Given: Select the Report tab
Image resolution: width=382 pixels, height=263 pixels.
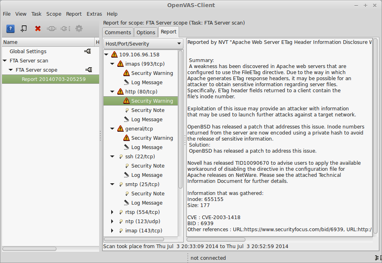Looking at the screenshot, I should point(168,32).
